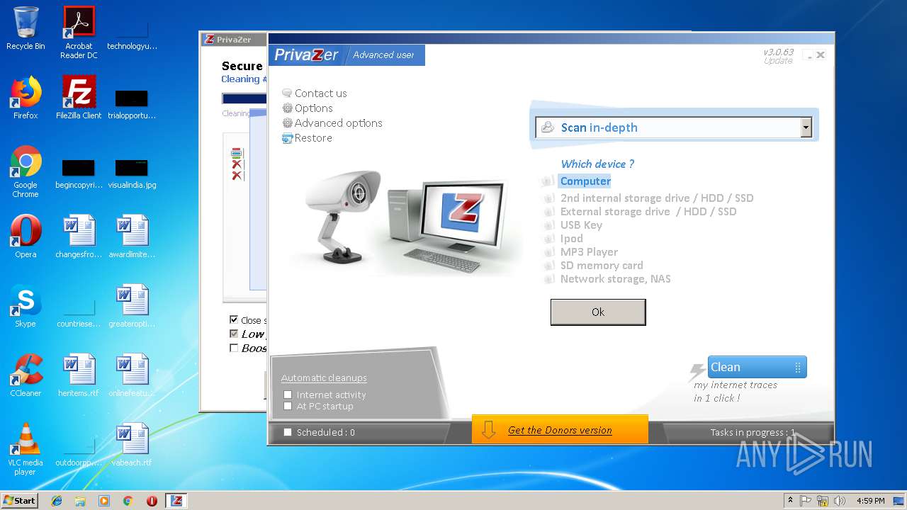The width and height of the screenshot is (907, 510).
Task: Show hidden tray icons arrow
Action: (791, 501)
